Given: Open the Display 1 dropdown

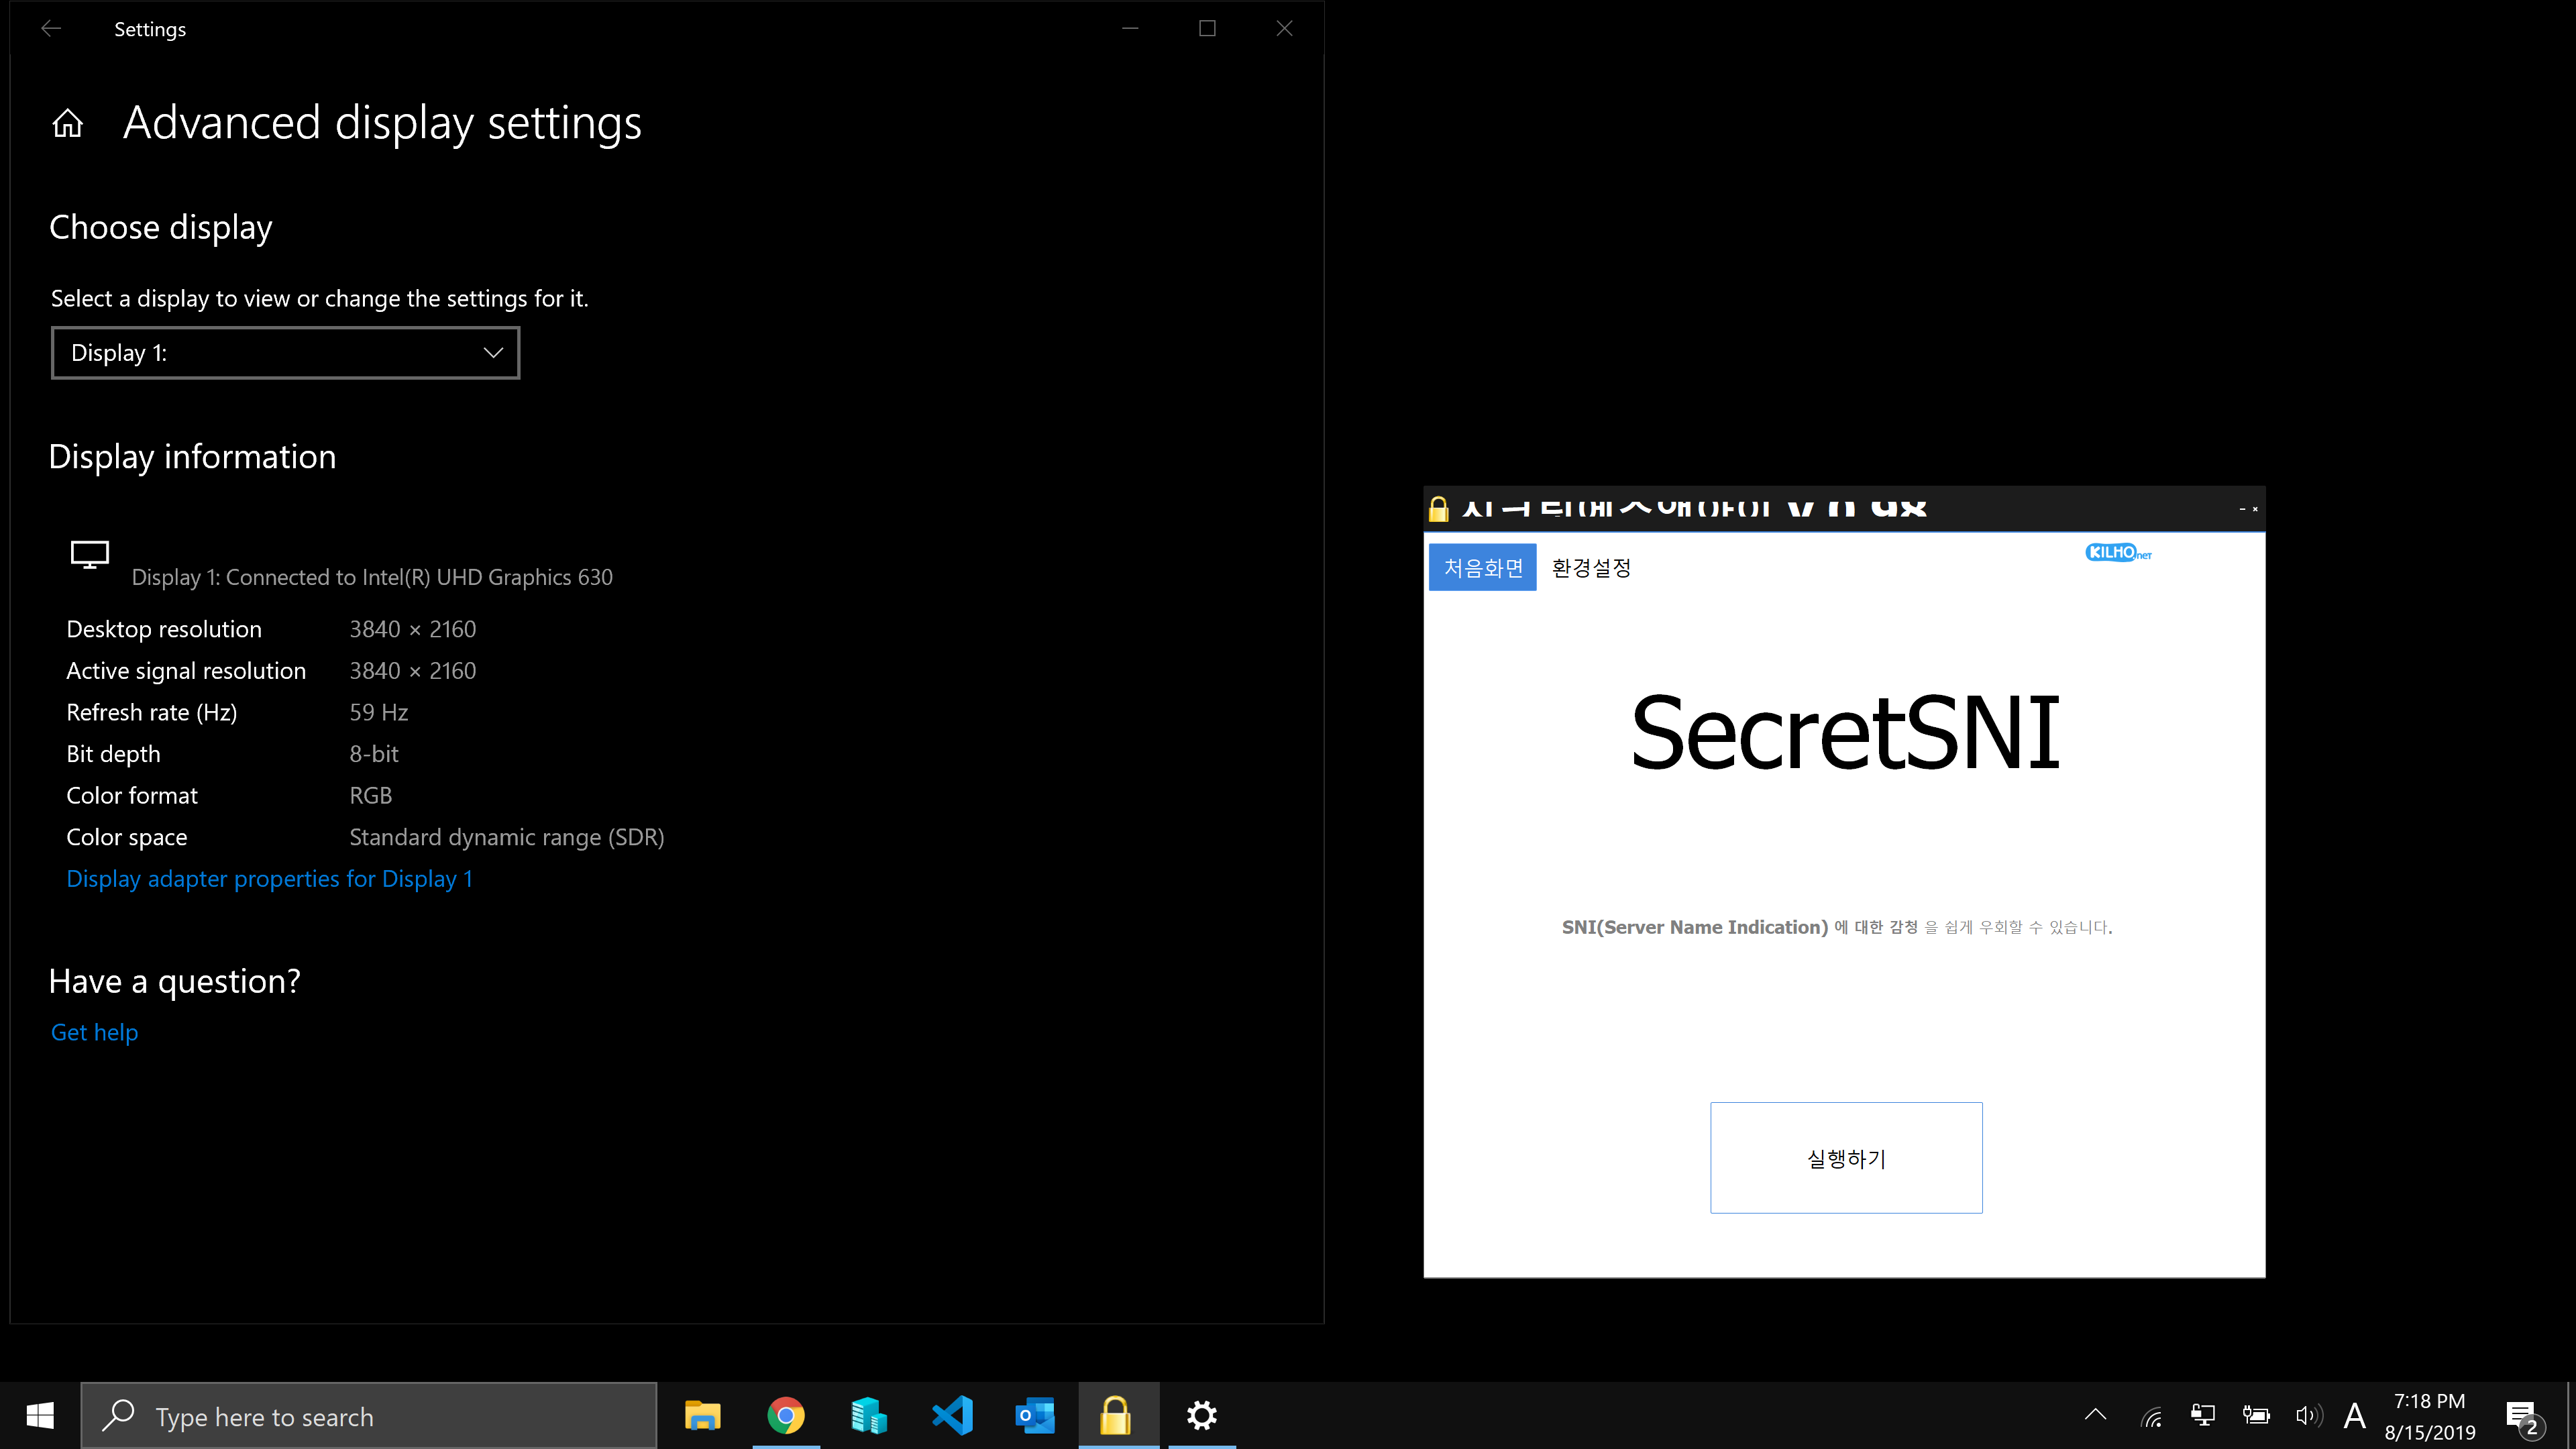Looking at the screenshot, I should point(285,353).
